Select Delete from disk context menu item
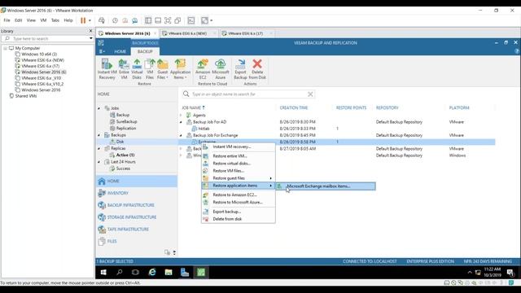 (x=238, y=219)
